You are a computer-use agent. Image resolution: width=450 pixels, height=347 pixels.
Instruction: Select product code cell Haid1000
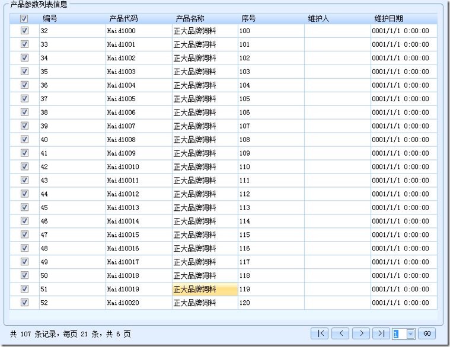[139, 31]
